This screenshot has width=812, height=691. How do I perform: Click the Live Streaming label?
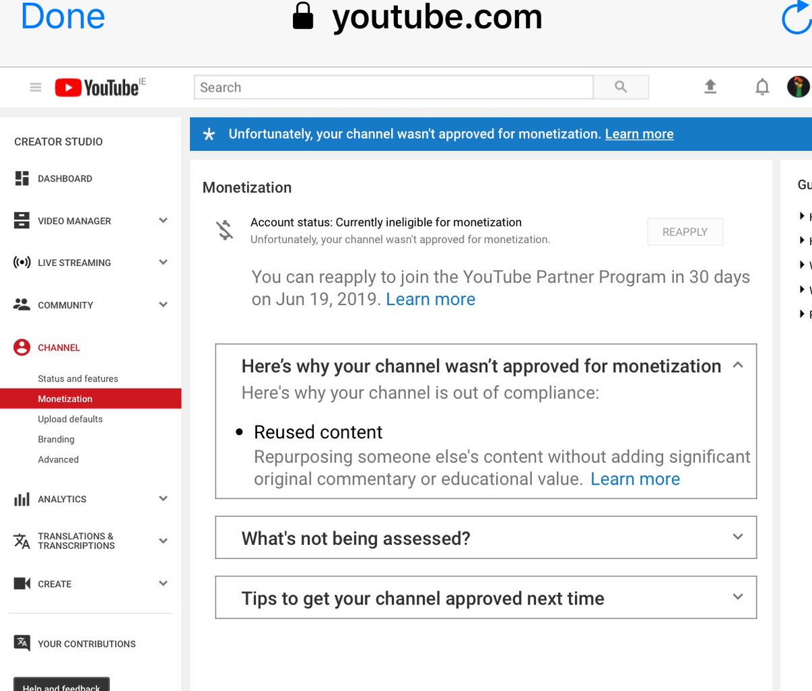pos(74,263)
